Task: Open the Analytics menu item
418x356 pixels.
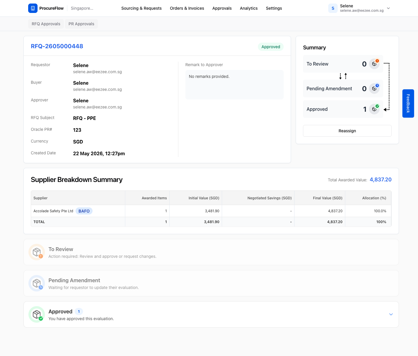Action: (x=249, y=8)
